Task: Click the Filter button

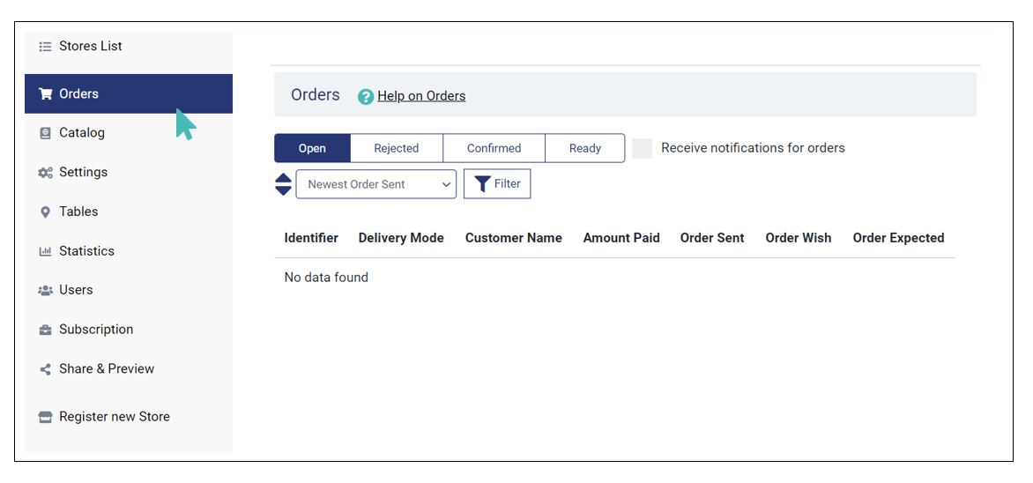Action: point(497,184)
